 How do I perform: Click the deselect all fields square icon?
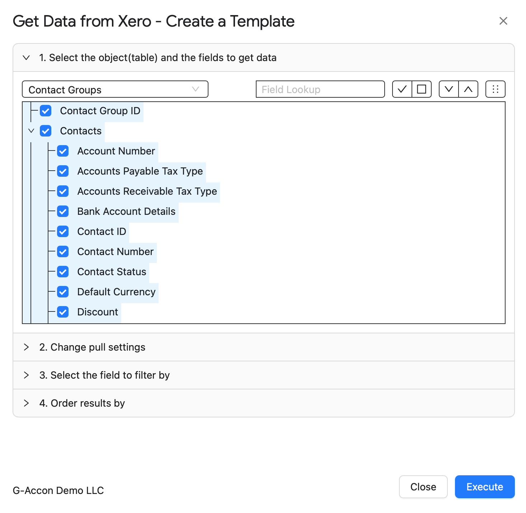coord(422,89)
